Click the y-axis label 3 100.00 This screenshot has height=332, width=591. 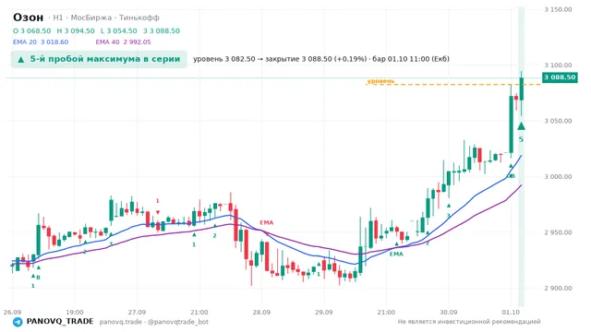[558, 65]
